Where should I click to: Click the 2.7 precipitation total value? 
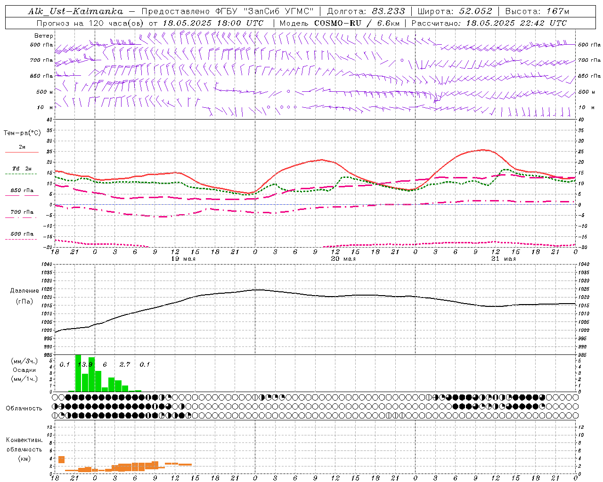125,365
